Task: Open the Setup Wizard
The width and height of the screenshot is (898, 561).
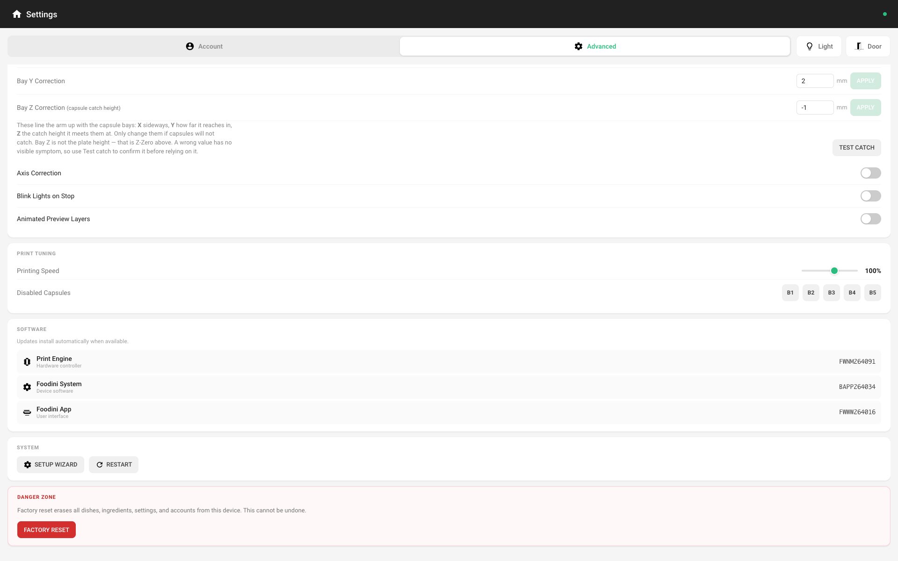Action: [51, 465]
